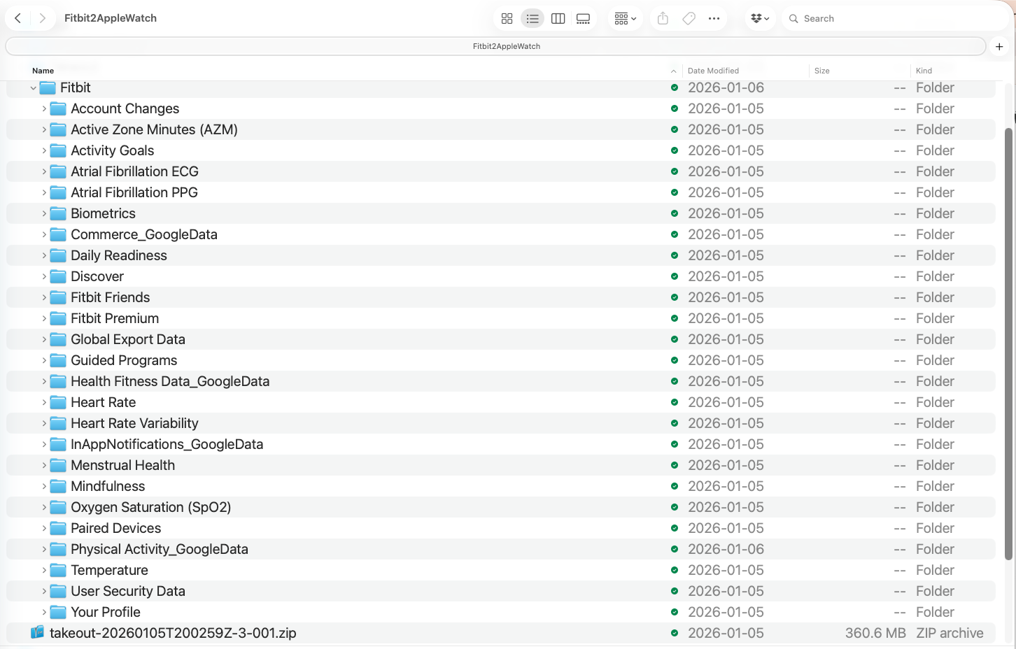
Task: Switch to icon view
Action: coord(507,19)
